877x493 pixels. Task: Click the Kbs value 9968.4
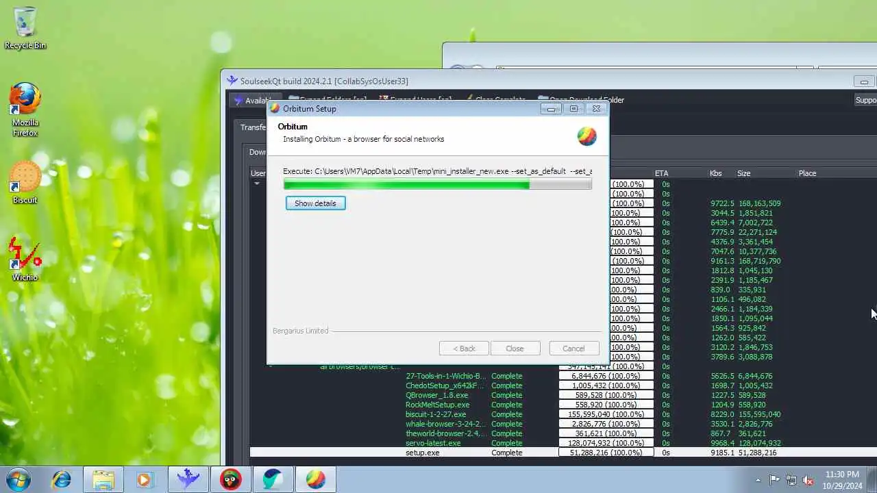point(721,443)
